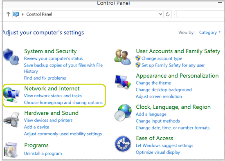Click Adjust screen resolution

click(x=159, y=96)
